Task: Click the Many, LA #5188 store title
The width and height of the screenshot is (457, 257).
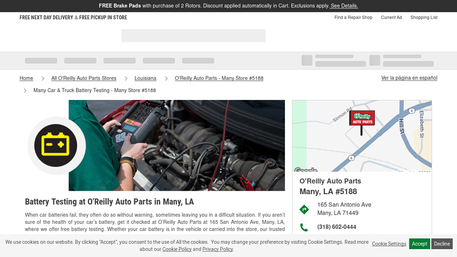Action: click(328, 191)
